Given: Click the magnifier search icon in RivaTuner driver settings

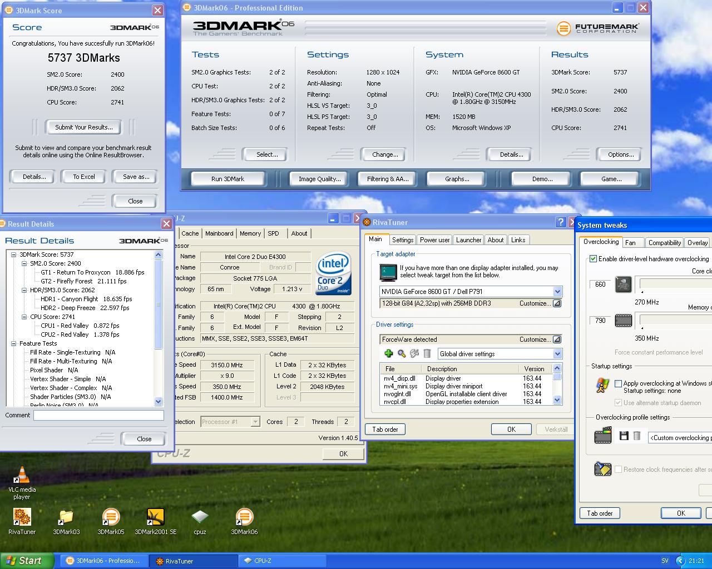Looking at the screenshot, I should [402, 353].
